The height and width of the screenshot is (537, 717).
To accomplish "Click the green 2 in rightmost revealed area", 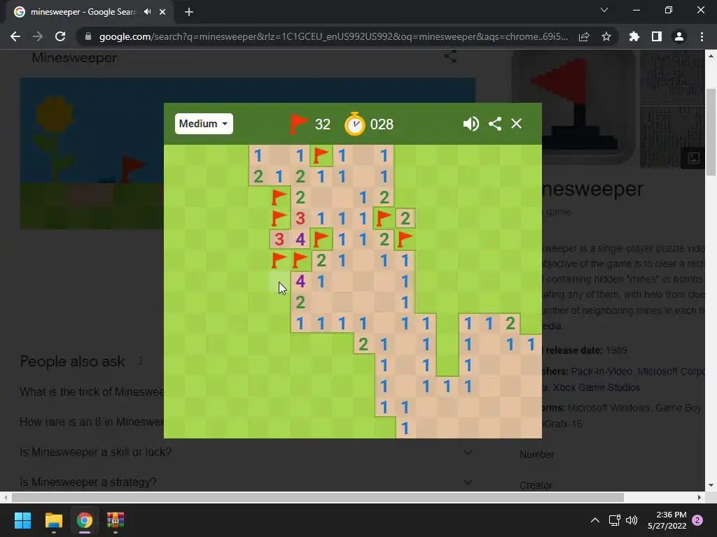I will coord(510,323).
